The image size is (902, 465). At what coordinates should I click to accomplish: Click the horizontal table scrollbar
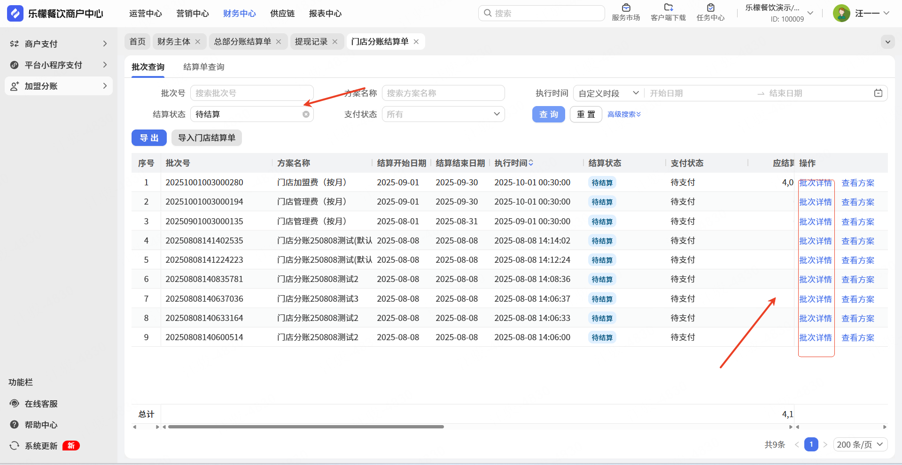pyautogui.click(x=305, y=427)
